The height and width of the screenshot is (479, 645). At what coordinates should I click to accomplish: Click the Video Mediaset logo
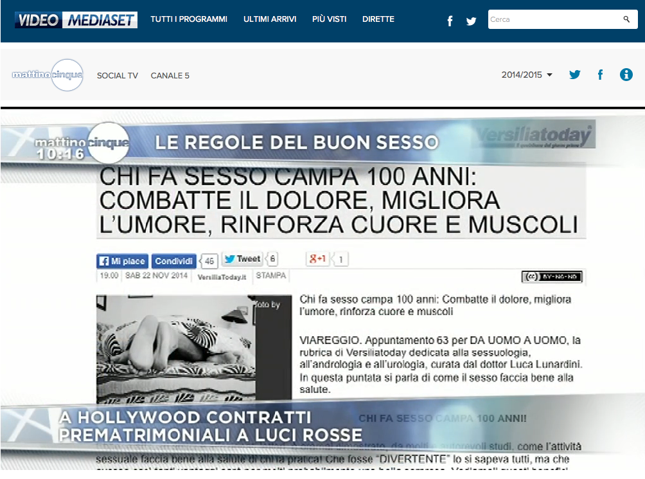coord(76,20)
